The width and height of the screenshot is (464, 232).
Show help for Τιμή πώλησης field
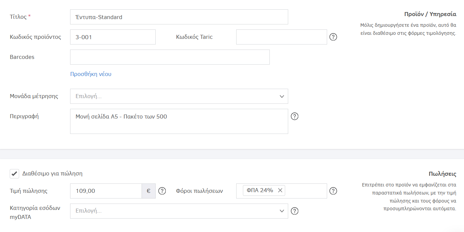tap(162, 191)
